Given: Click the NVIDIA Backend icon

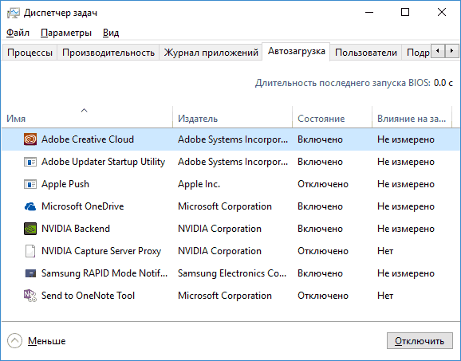Looking at the screenshot, I should pyautogui.click(x=30, y=229).
